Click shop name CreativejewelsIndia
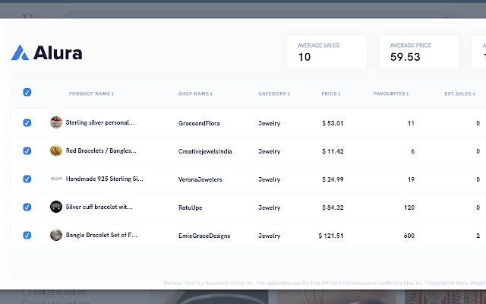Image resolution: width=486 pixels, height=304 pixels. (x=205, y=151)
